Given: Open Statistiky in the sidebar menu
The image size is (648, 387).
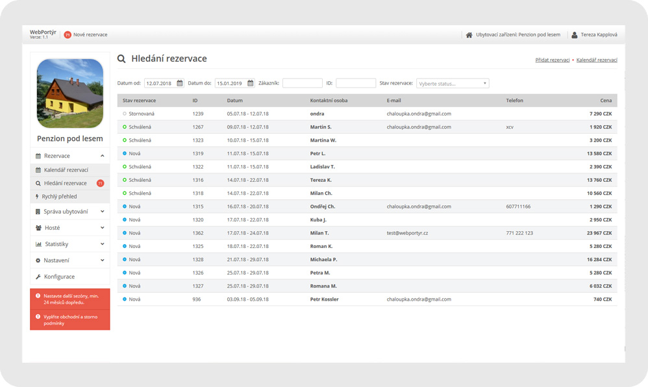Looking at the screenshot, I should coord(69,244).
